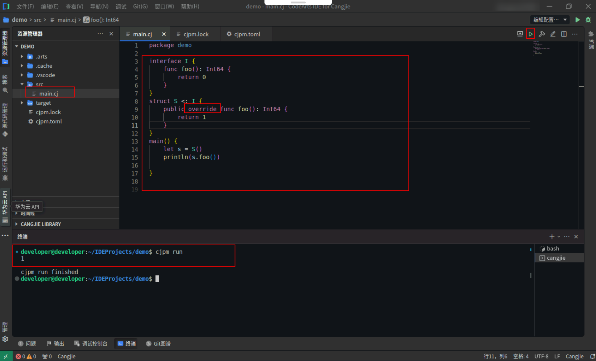Add a new terminal with plus icon
Screen dimensions: 596x361
click(x=552, y=237)
